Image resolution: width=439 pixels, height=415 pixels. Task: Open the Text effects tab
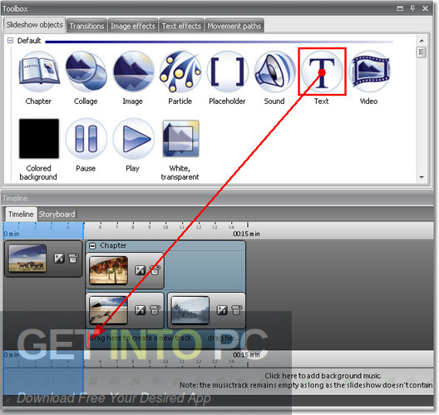tap(181, 26)
